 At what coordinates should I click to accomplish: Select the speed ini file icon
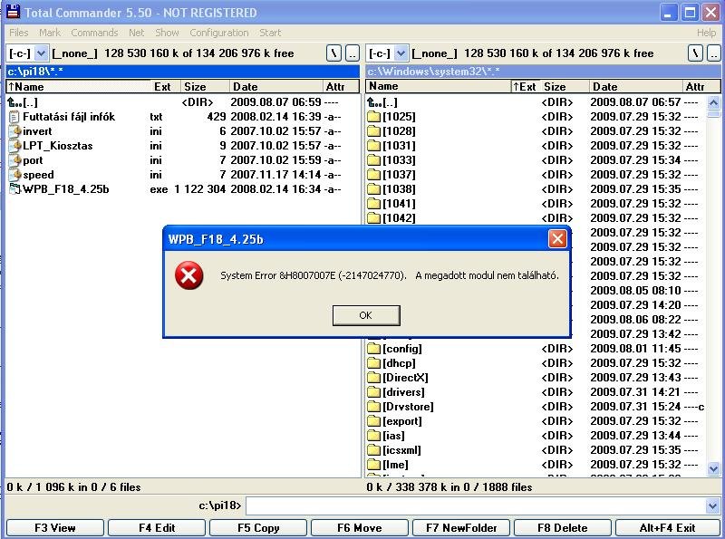coord(15,175)
